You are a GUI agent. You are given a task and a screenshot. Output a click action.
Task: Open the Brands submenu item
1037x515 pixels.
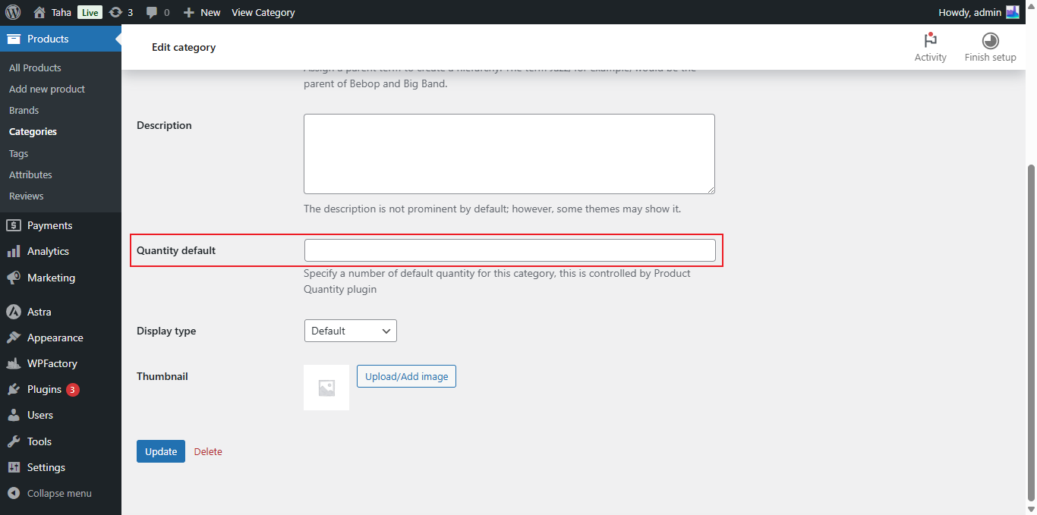[24, 110]
